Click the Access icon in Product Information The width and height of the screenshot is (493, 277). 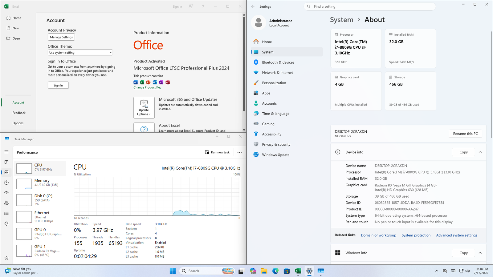tap(168, 82)
